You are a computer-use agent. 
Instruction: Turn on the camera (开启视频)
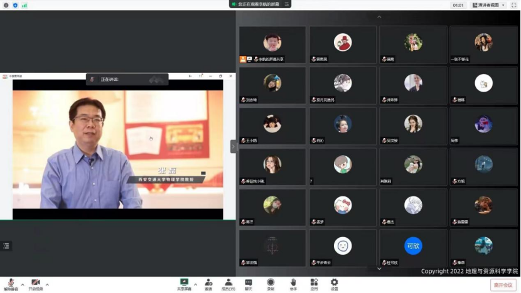36,285
